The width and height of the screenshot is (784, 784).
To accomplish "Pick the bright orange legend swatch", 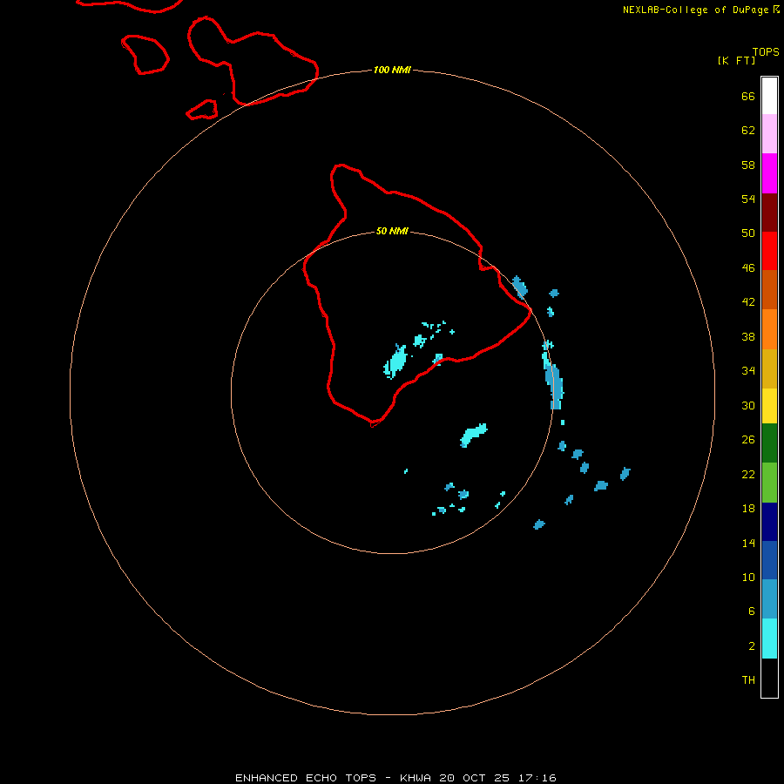I will tap(769, 329).
